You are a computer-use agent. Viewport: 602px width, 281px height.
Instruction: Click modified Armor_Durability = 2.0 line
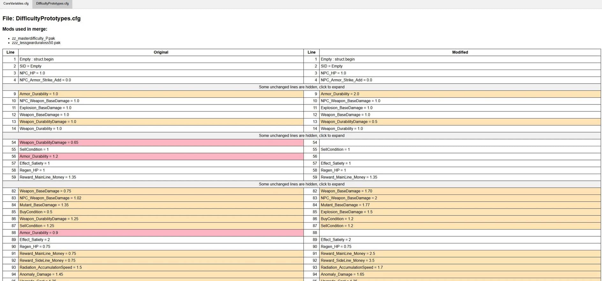tap(340, 94)
